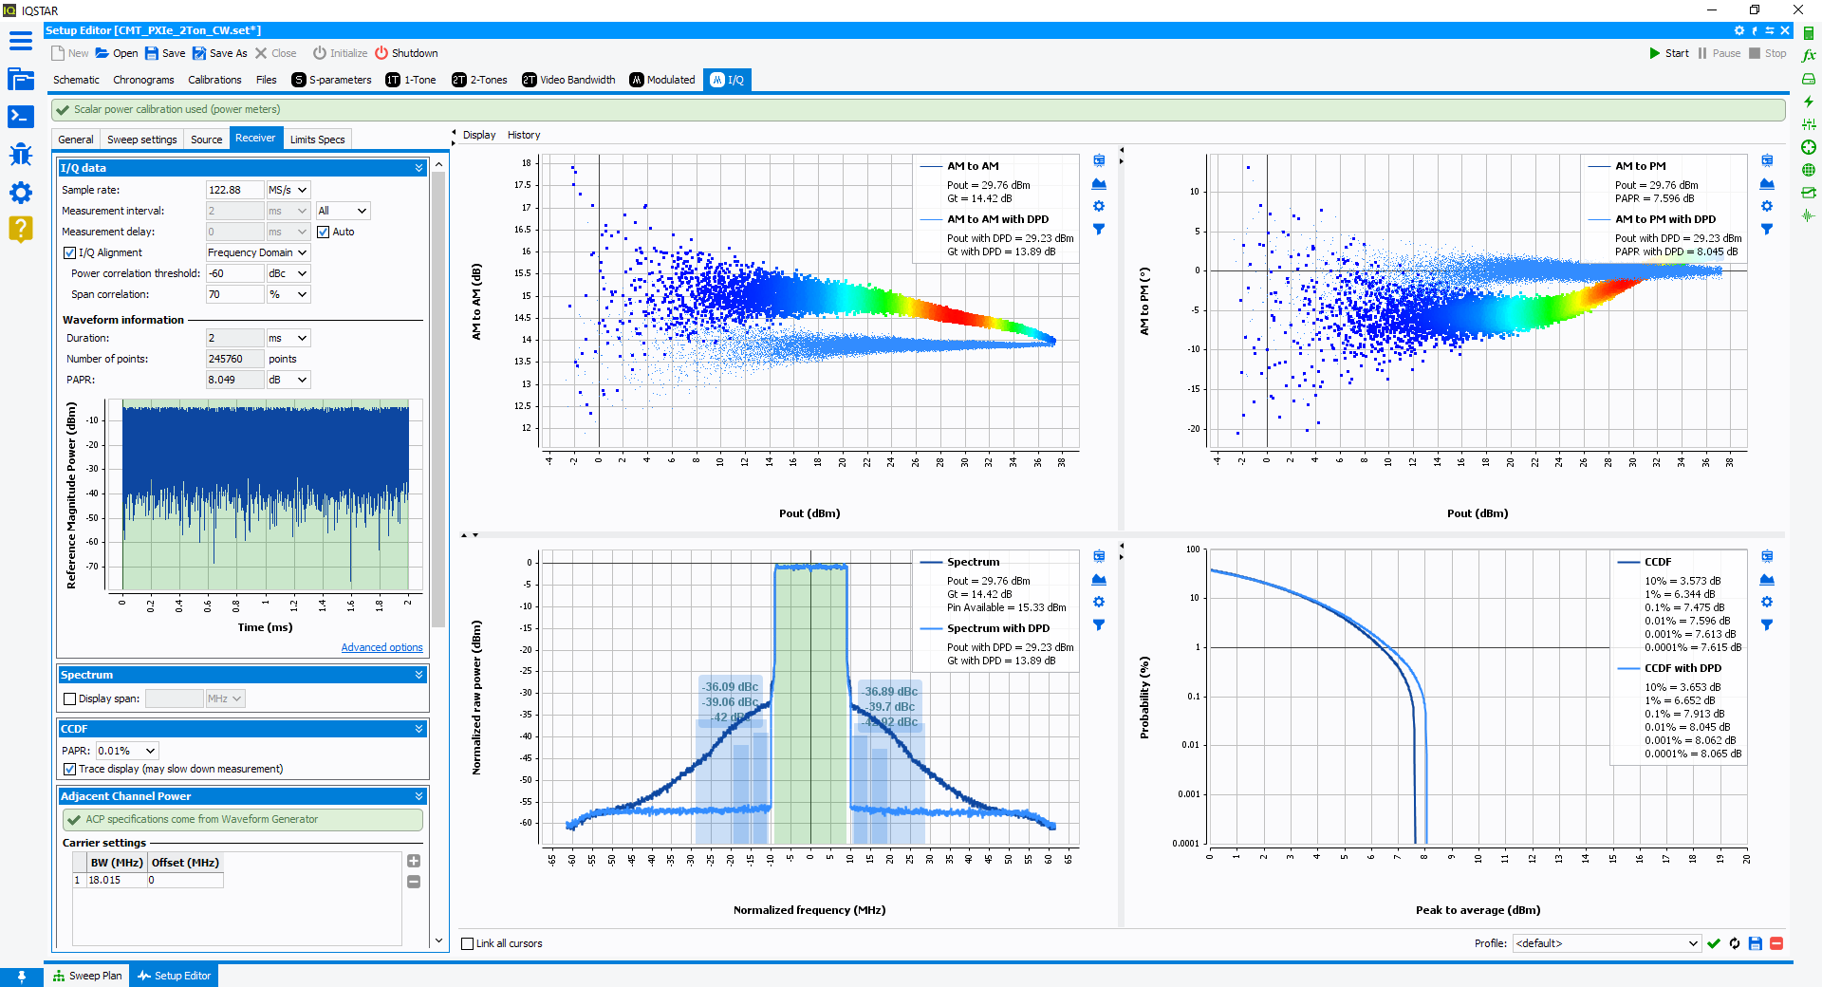Viewport: 1822px width, 987px height.
Task: Open the Span correlation % unit dropdown
Action: [x=288, y=294]
